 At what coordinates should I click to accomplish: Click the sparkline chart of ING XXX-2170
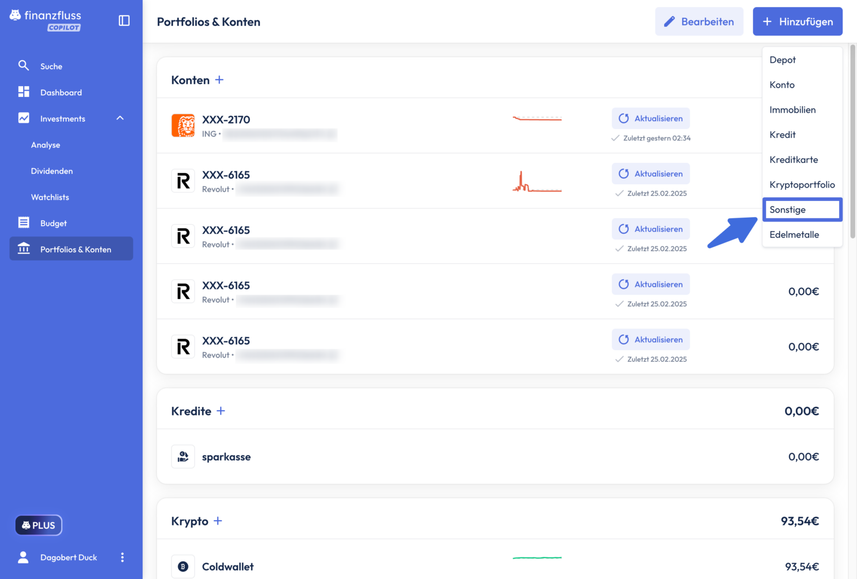(537, 118)
